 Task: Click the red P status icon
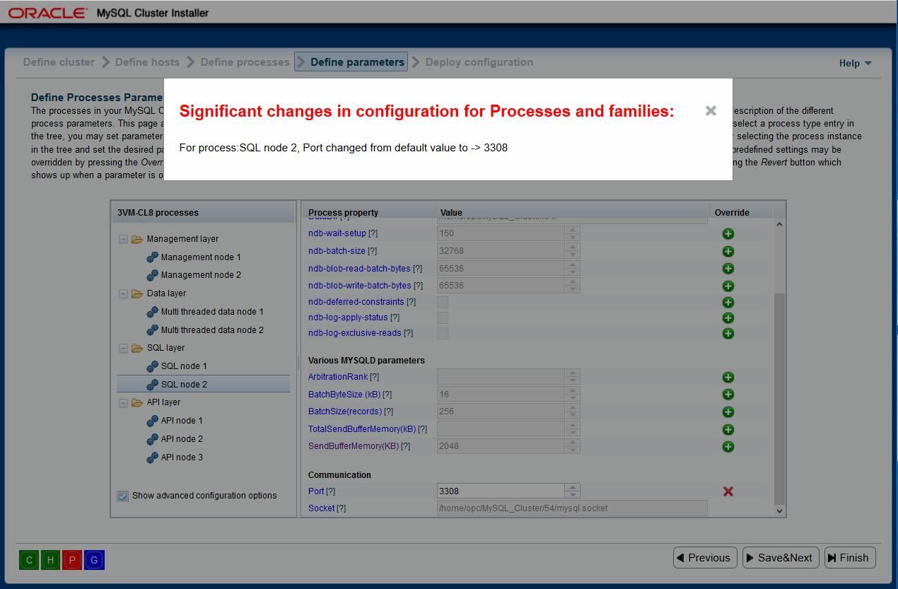(72, 560)
